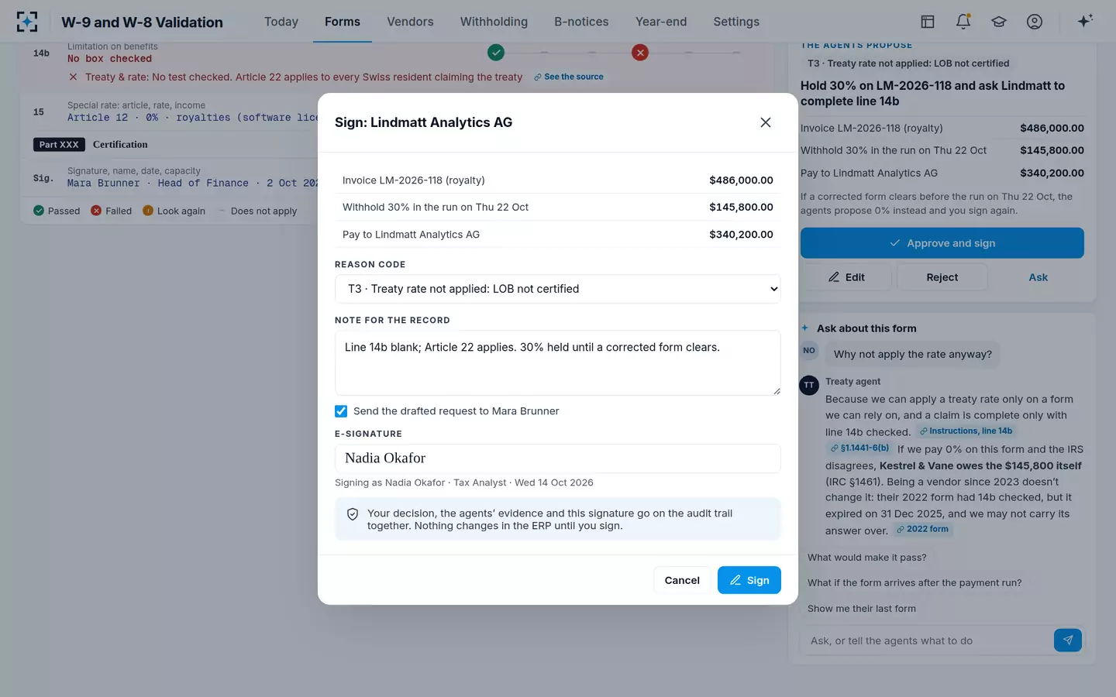1116x697 pixels.
Task: Open the notifications bell
Action: click(x=963, y=22)
